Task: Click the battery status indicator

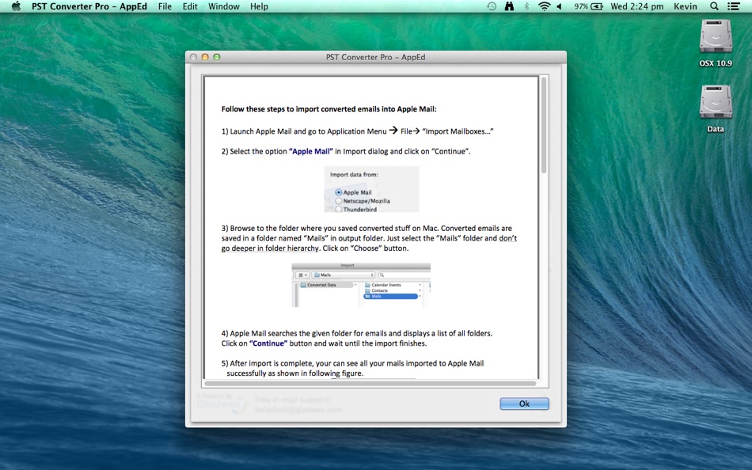Action: pyautogui.click(x=588, y=6)
